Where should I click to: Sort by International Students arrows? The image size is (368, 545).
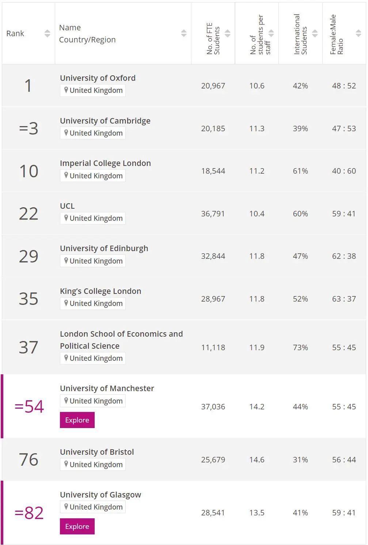[x=315, y=33]
